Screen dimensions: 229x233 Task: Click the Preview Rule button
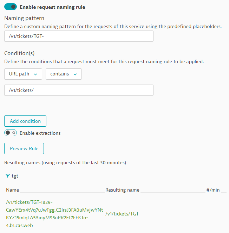pyautogui.click(x=24, y=148)
